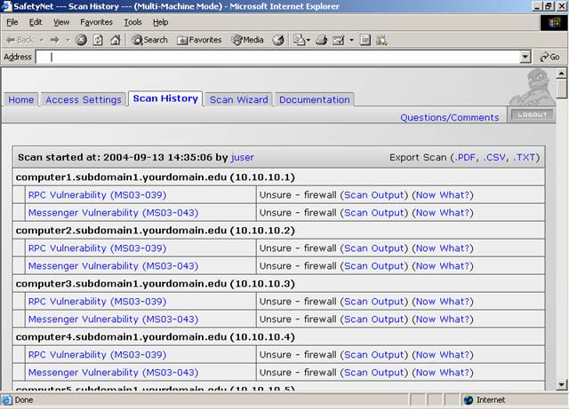Open RPC Vulnerability link for computer2
This screenshot has height=409, width=569.
tap(97, 248)
